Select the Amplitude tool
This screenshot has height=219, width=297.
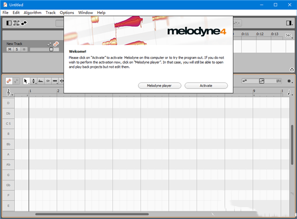[48, 81]
